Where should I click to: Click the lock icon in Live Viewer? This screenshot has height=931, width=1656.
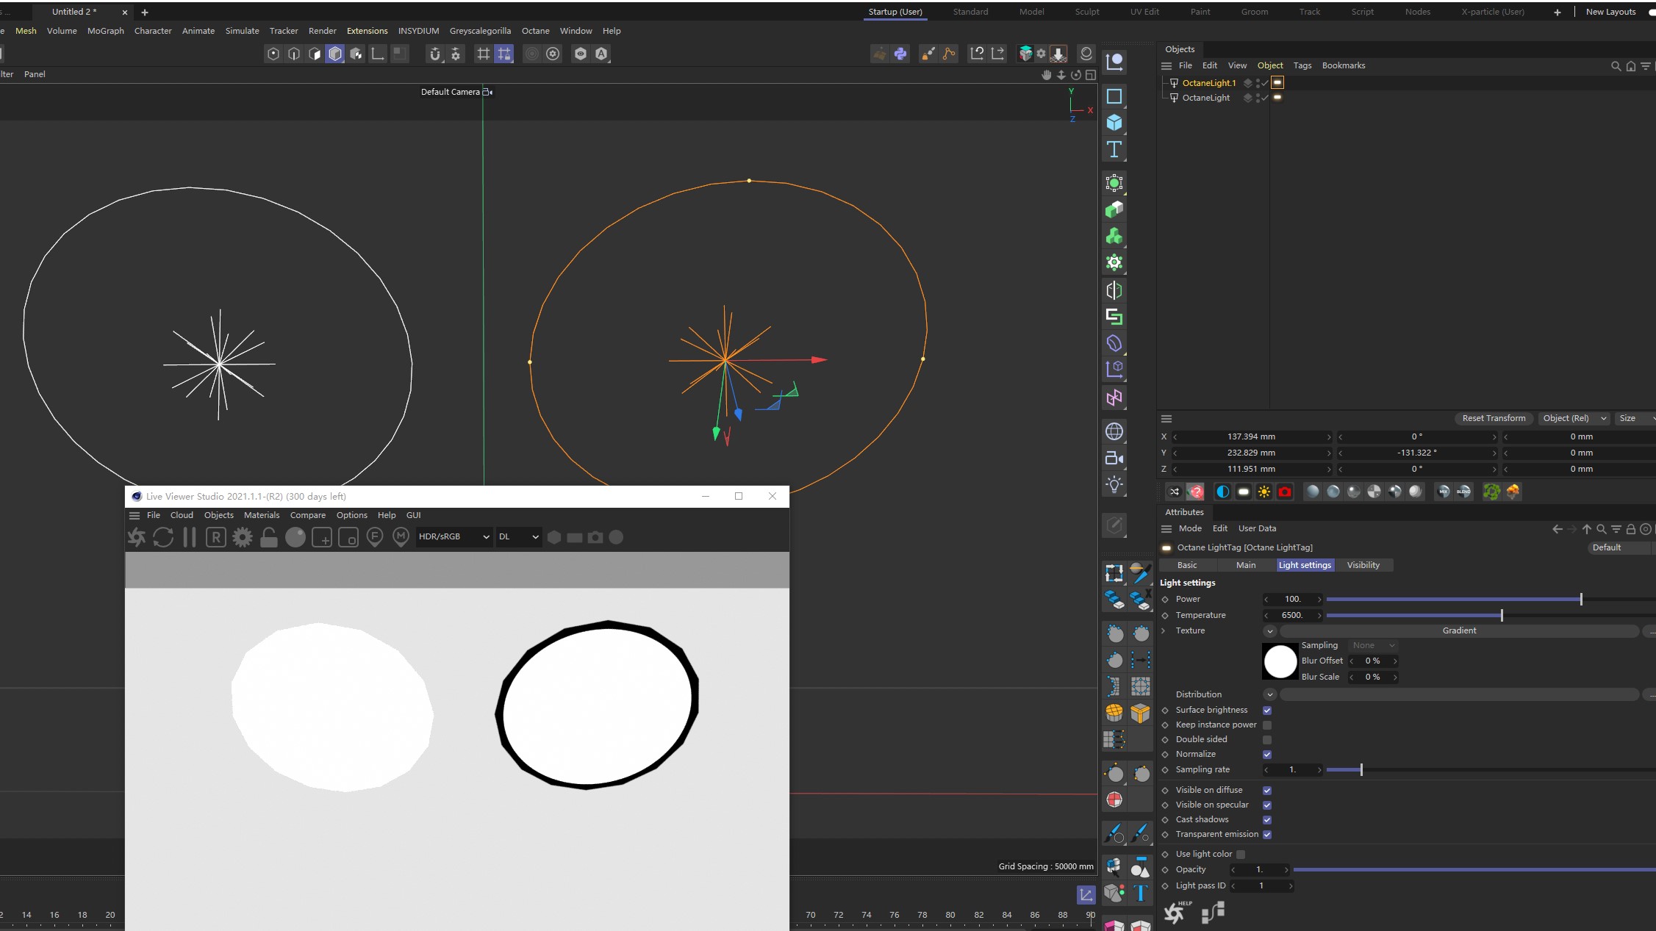pos(269,537)
